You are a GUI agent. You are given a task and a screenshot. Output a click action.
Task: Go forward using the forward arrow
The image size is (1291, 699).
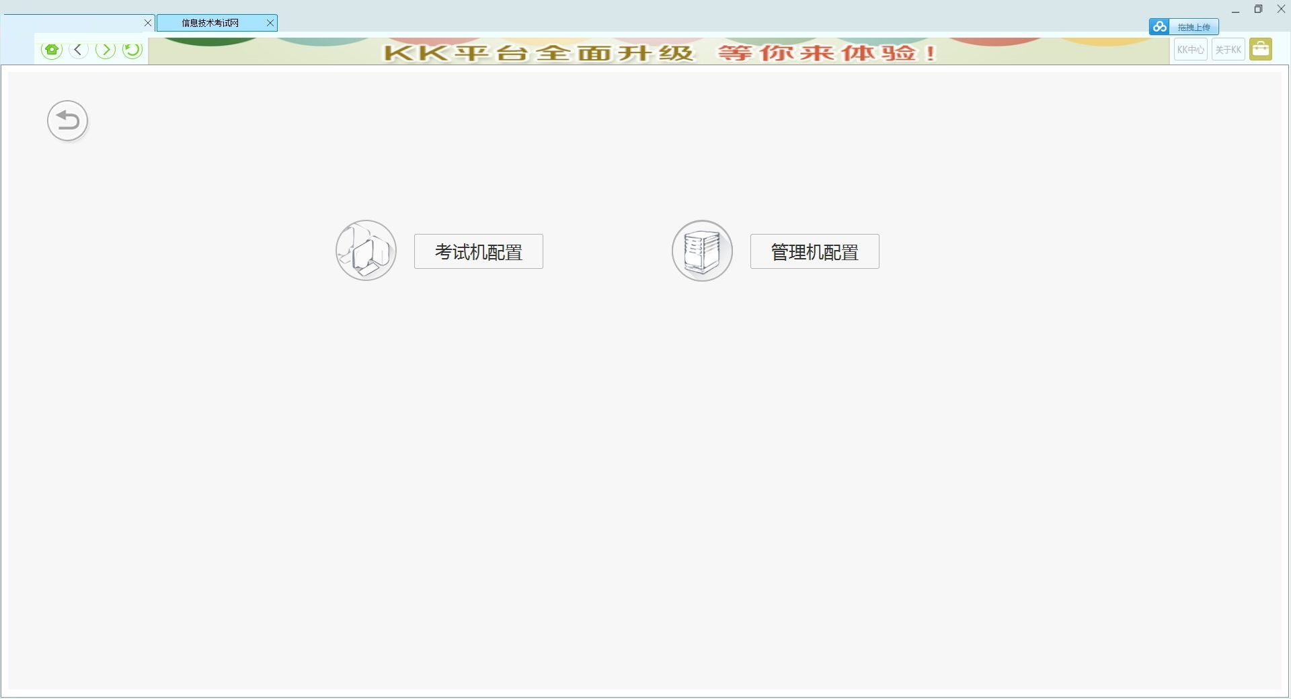tap(106, 50)
